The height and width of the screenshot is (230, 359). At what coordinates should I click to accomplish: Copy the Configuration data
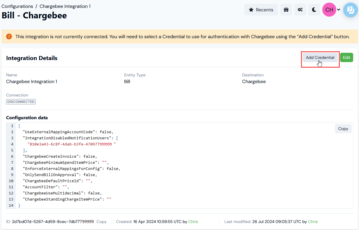pos(343,129)
